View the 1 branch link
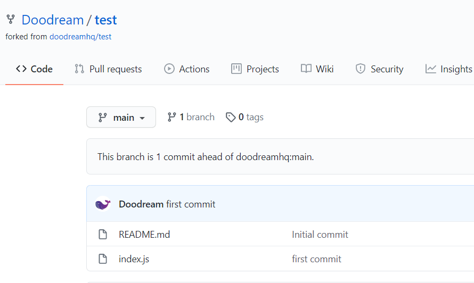The image size is (474, 283). 191,117
